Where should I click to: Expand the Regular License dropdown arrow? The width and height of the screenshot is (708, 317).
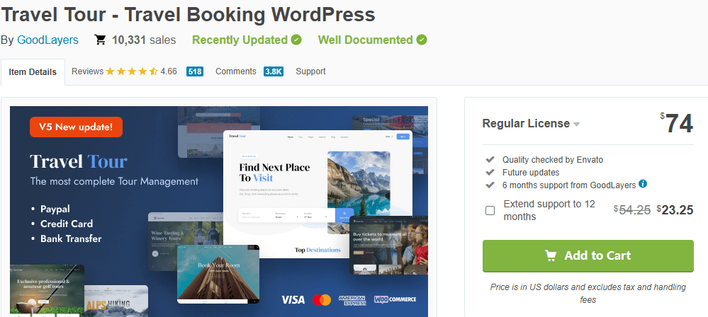click(577, 125)
